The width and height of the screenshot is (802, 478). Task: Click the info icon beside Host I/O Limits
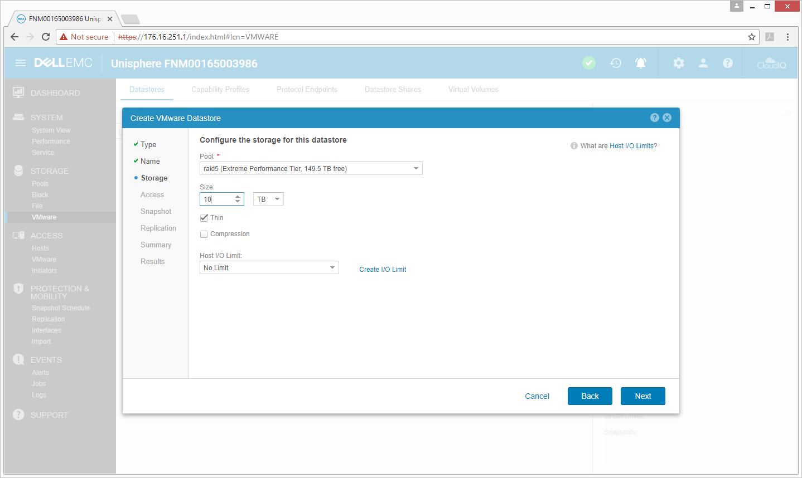point(574,146)
